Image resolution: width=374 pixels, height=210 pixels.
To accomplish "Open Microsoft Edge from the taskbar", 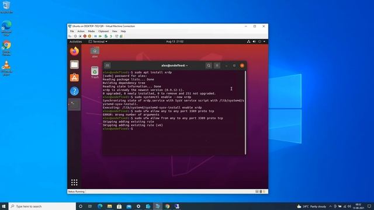I will [100, 206].
